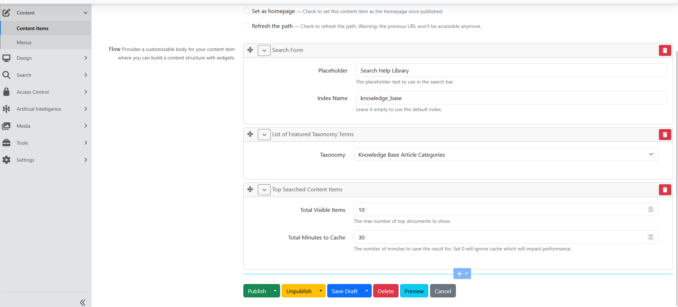Open the Tools sidebar menu
Image resolution: width=678 pixels, height=307 pixels.
(46, 143)
